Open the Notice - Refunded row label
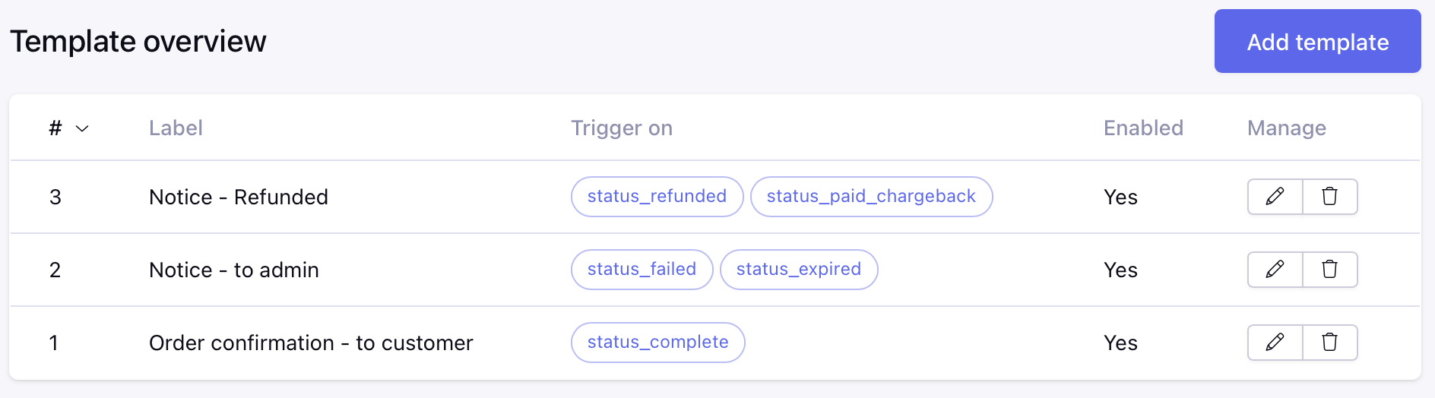The image size is (1435, 398). (239, 197)
